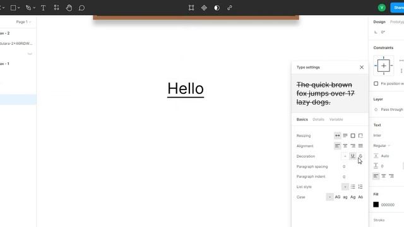Open the Design tab in right panel
Viewport: 404px width, 227px height.
pyautogui.click(x=379, y=22)
